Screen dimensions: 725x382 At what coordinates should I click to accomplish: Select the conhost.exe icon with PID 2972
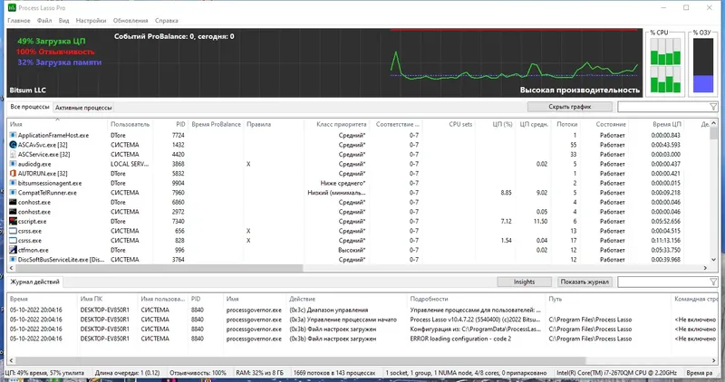pos(13,212)
